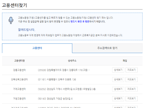144x108 pixels.
Task: Select 지도보기 for 거창고용센터
Action: [132, 98]
